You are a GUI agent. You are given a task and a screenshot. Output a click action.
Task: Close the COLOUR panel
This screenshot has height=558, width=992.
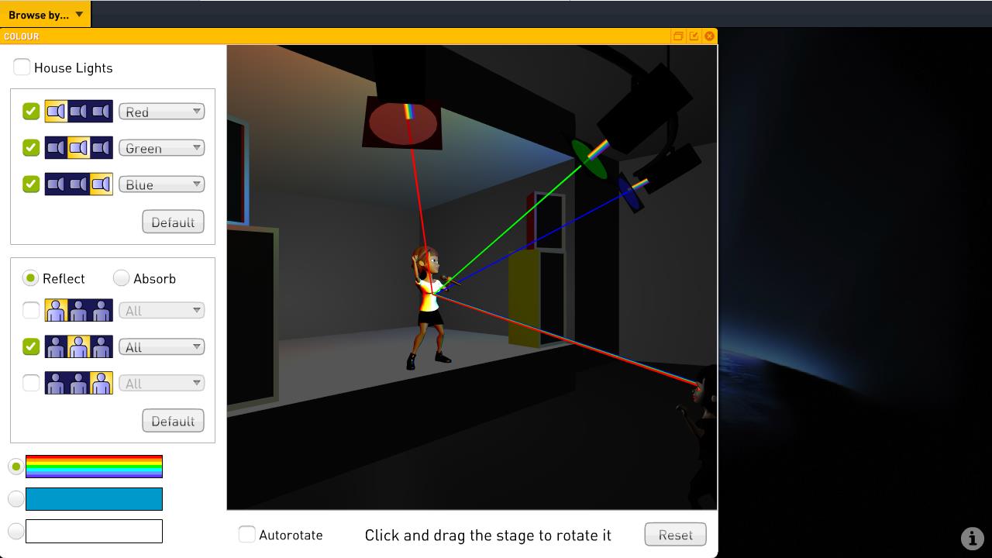click(709, 36)
